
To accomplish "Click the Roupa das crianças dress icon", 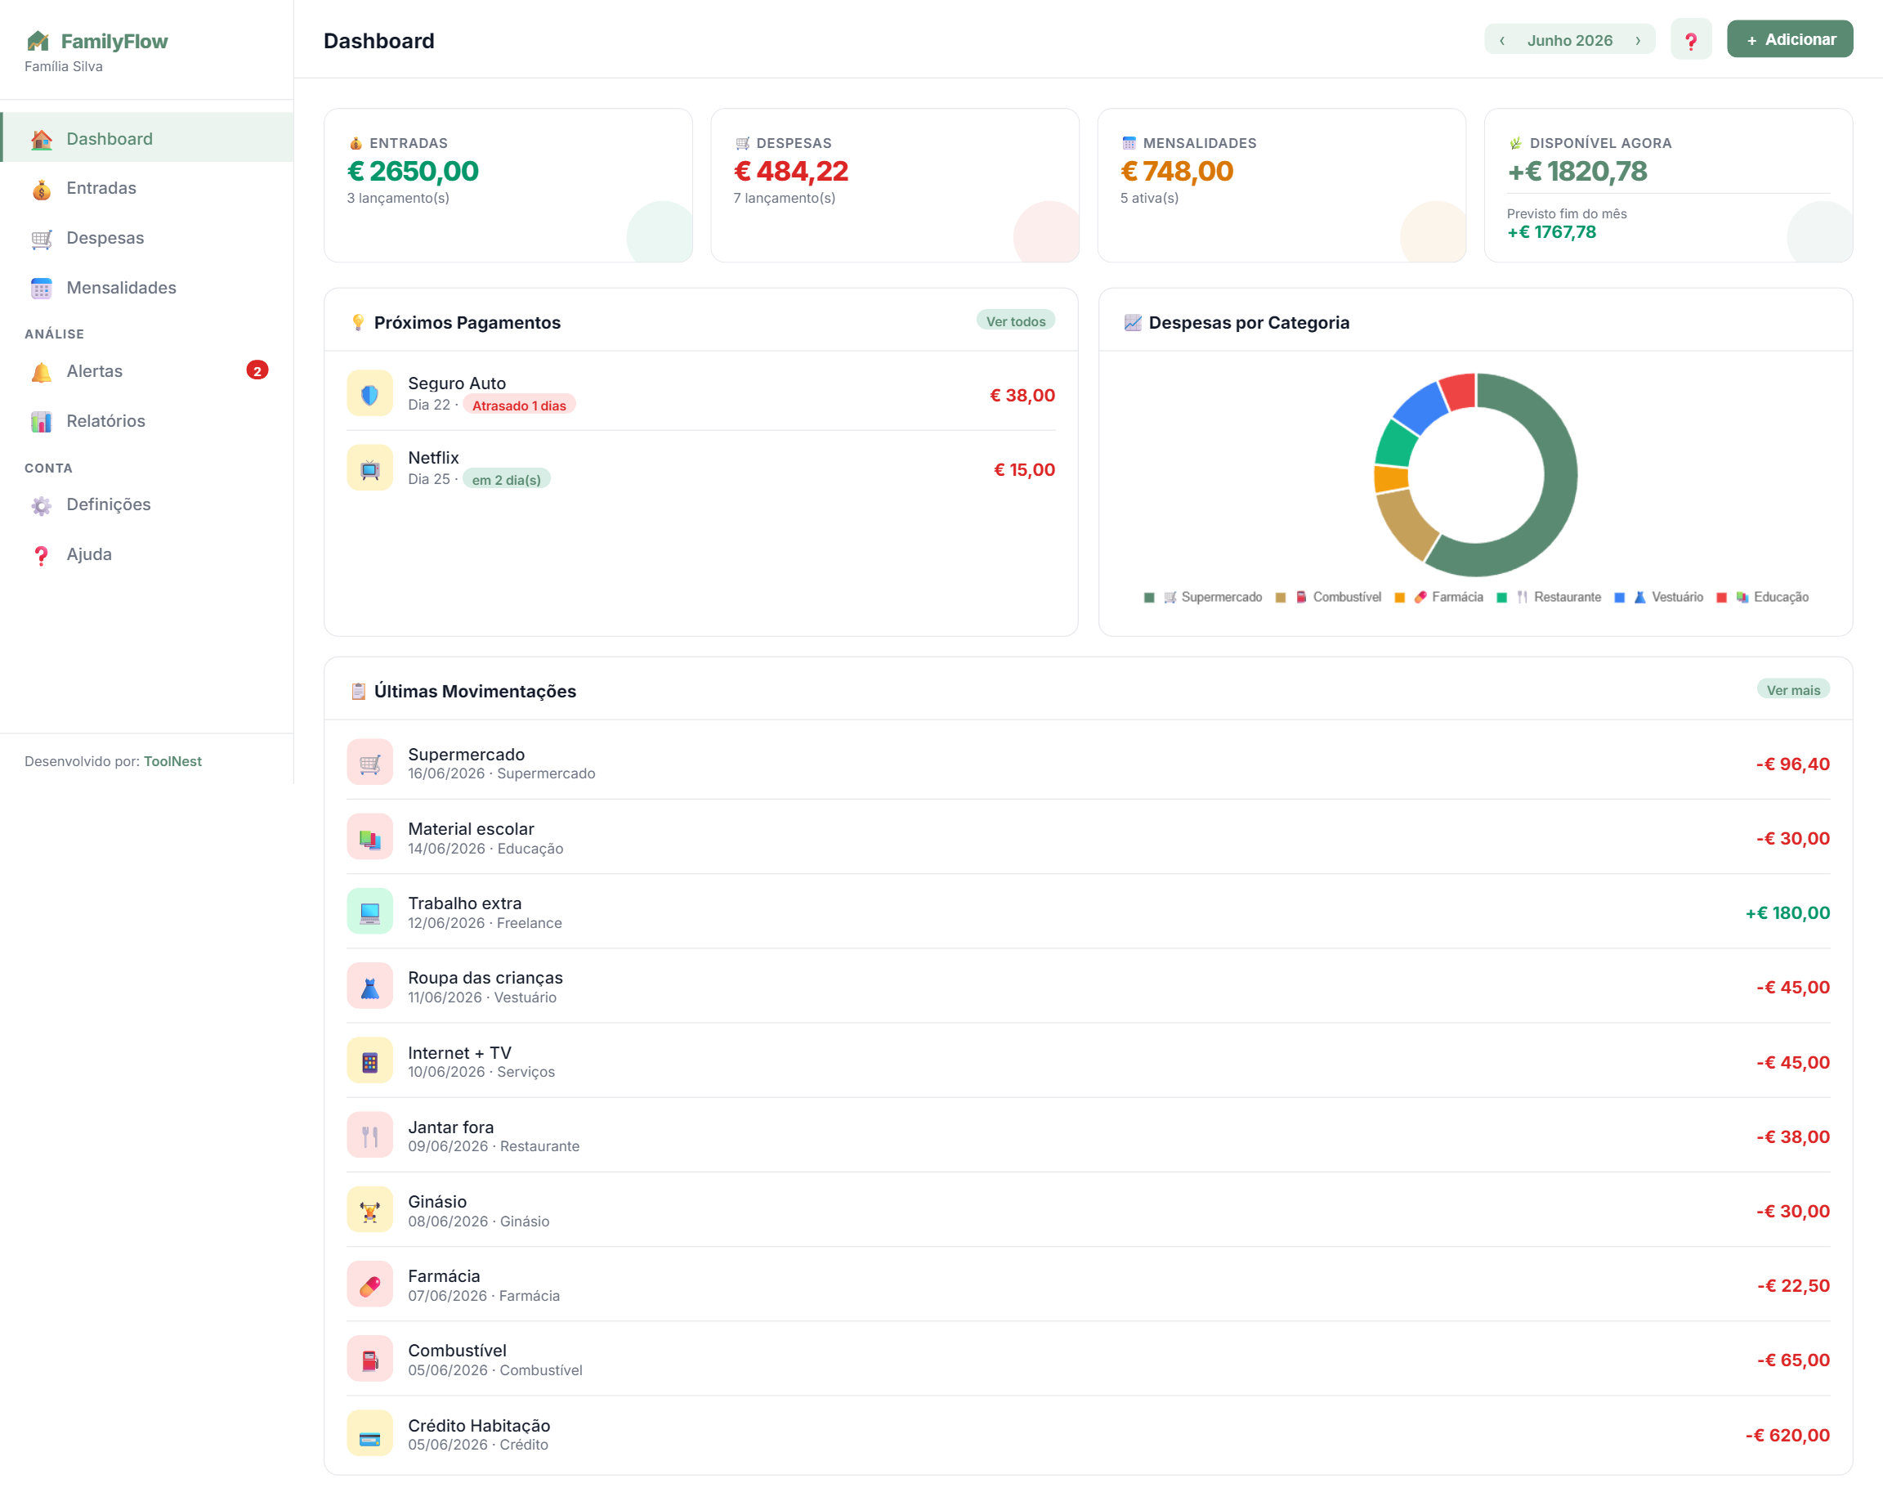I will (x=369, y=986).
